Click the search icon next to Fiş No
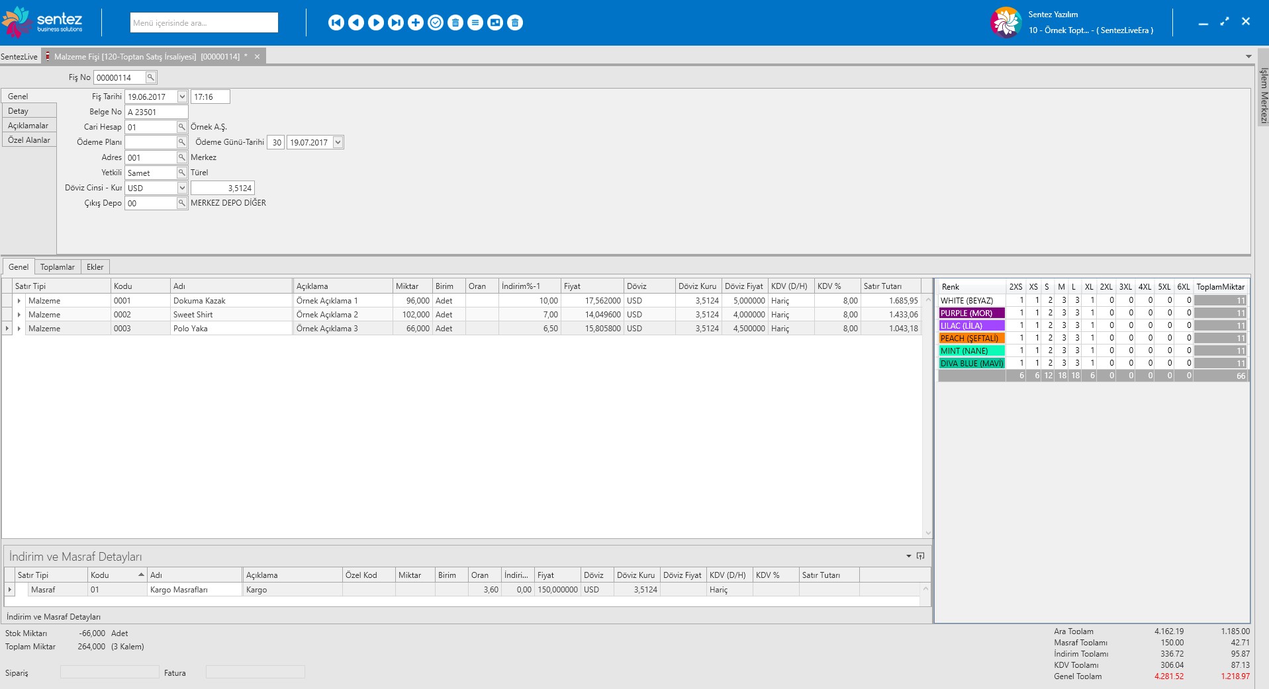This screenshot has width=1269, height=689. 151,77
